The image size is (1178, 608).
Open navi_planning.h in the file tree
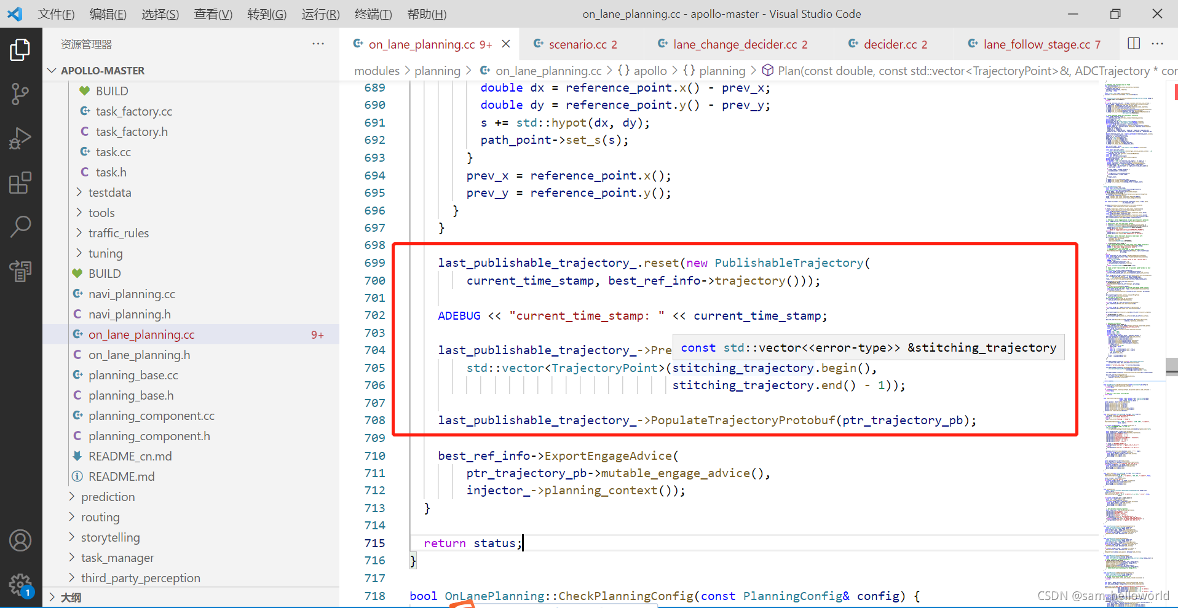coord(129,314)
